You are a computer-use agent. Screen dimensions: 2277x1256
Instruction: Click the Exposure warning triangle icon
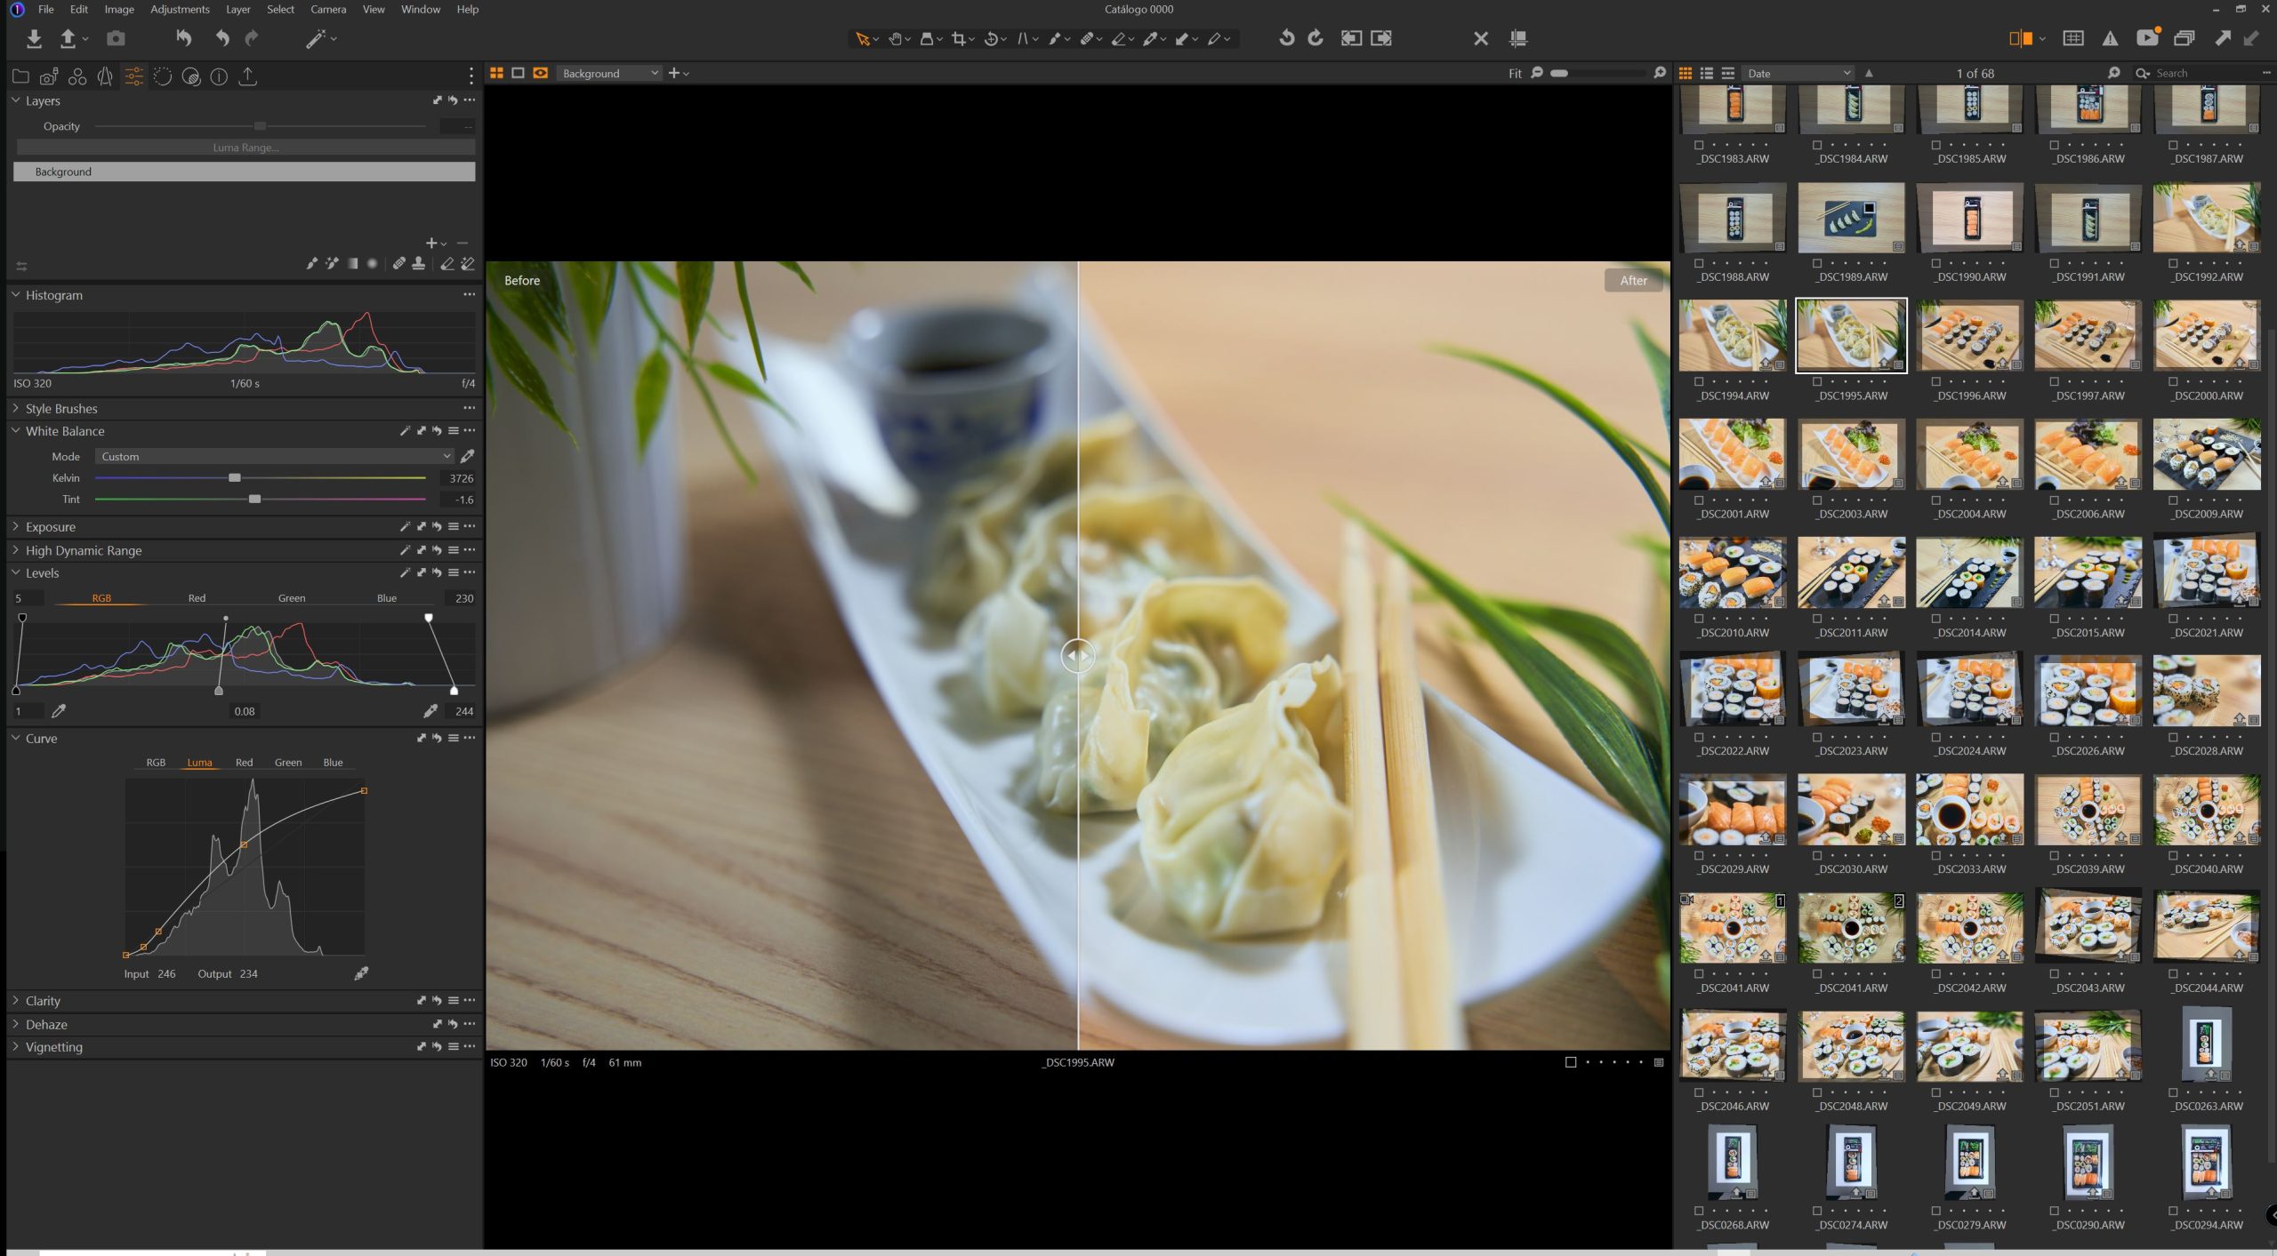point(2110,38)
